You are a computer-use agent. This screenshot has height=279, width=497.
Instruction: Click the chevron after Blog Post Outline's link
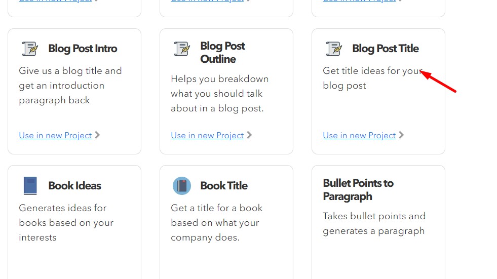pyautogui.click(x=249, y=135)
